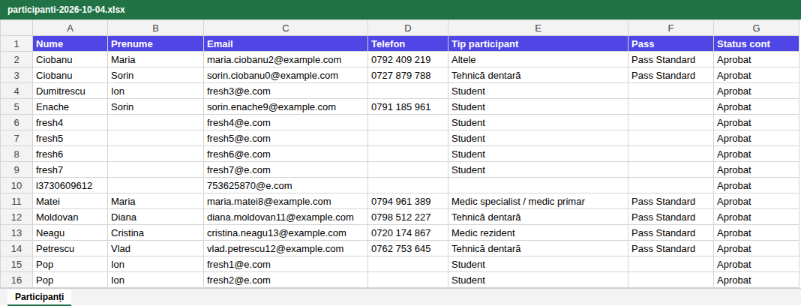Select column D header
Screen dimensions: 801x306
[x=408, y=28]
